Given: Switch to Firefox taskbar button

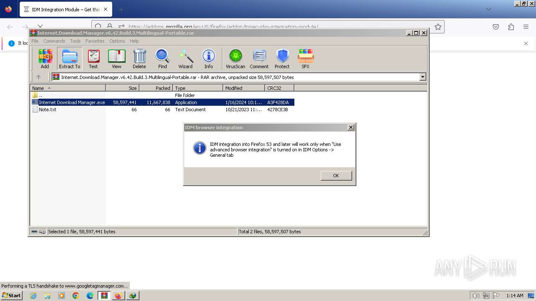Looking at the screenshot, I should (119, 296).
